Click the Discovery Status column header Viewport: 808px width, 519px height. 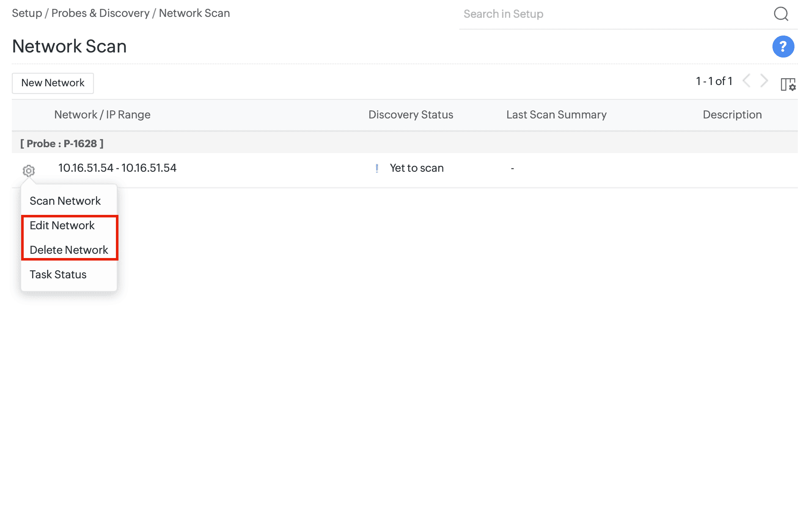point(410,115)
